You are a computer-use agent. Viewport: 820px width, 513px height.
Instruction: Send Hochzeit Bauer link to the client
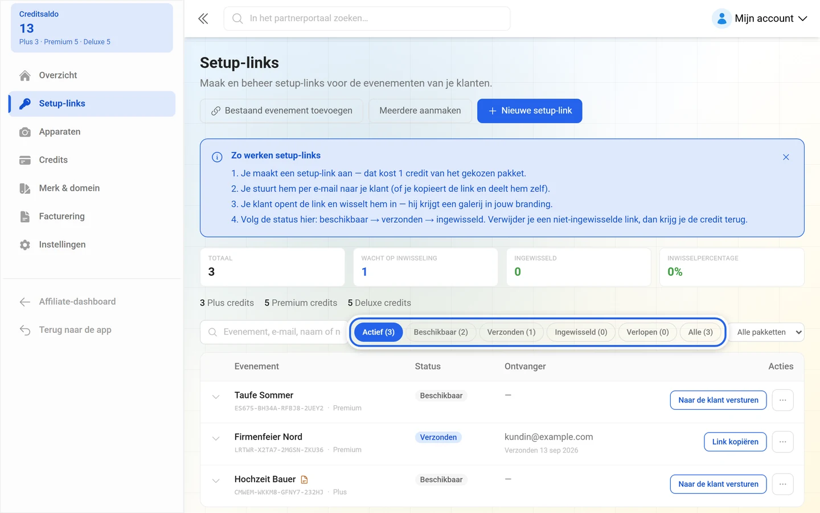pos(718,484)
